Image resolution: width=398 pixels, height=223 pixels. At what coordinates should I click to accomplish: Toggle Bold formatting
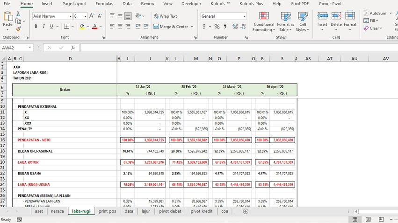point(36,26)
